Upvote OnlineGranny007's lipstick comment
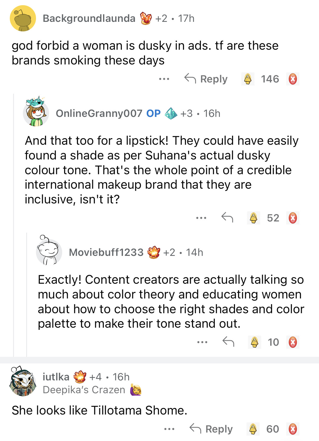319x441 pixels. point(254,218)
